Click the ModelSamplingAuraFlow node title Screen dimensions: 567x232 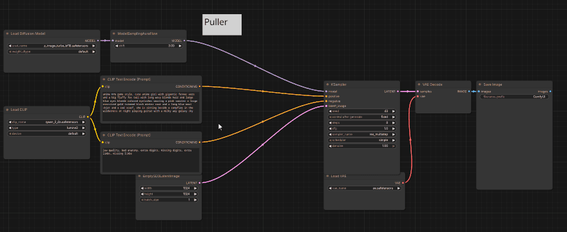click(137, 34)
